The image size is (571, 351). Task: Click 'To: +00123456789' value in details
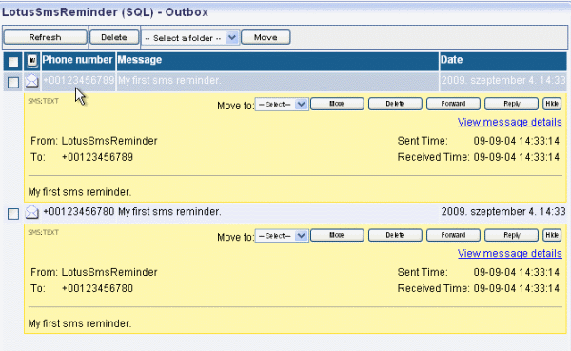tap(97, 157)
